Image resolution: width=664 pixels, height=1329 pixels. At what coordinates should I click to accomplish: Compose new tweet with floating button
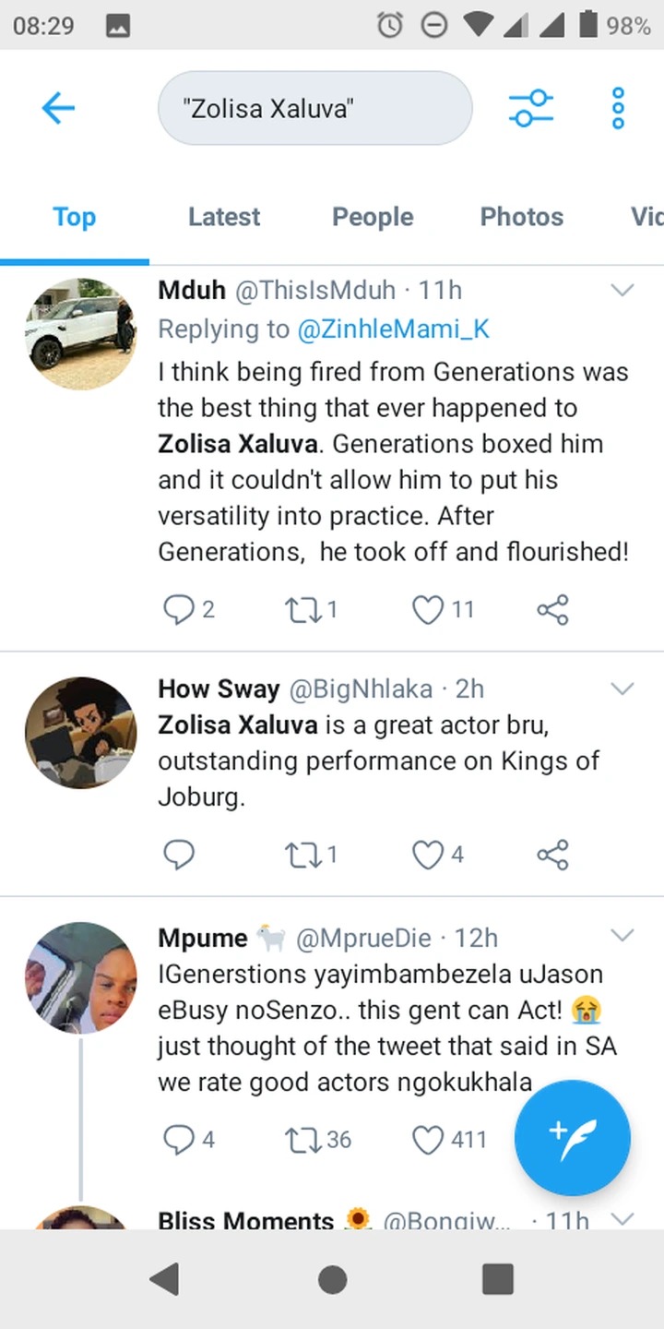tap(573, 1138)
